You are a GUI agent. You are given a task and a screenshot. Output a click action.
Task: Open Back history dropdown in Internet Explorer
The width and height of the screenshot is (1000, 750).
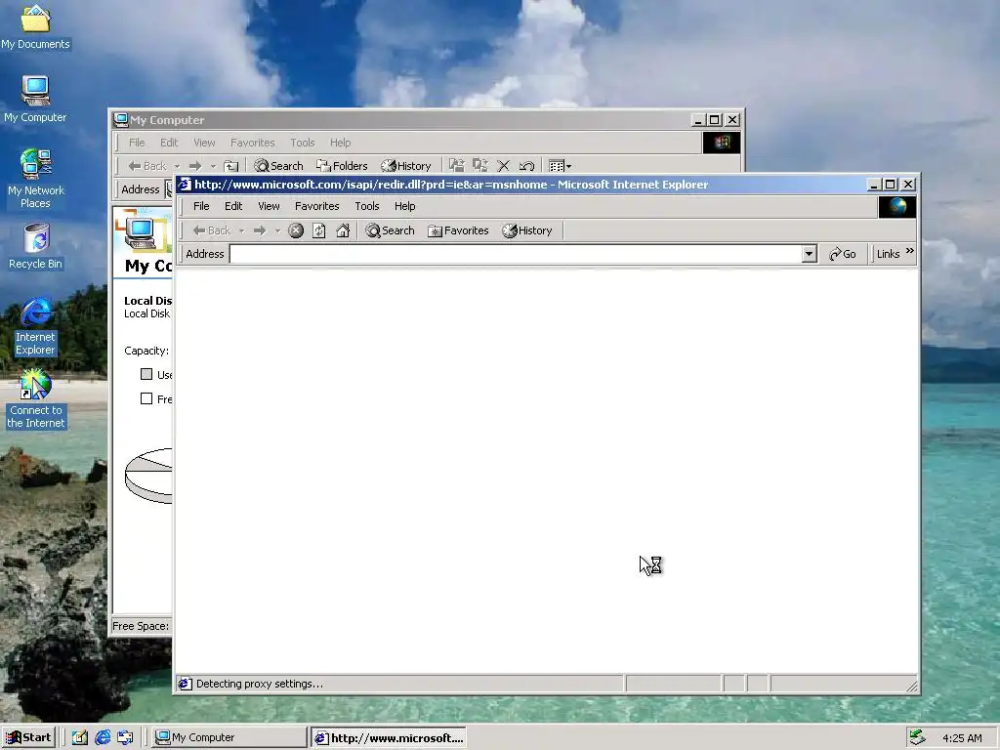tap(242, 230)
